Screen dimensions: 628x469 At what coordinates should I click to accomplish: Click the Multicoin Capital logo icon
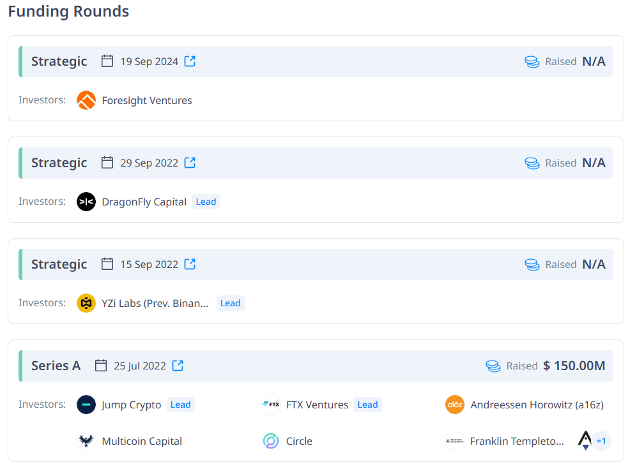[x=86, y=441]
